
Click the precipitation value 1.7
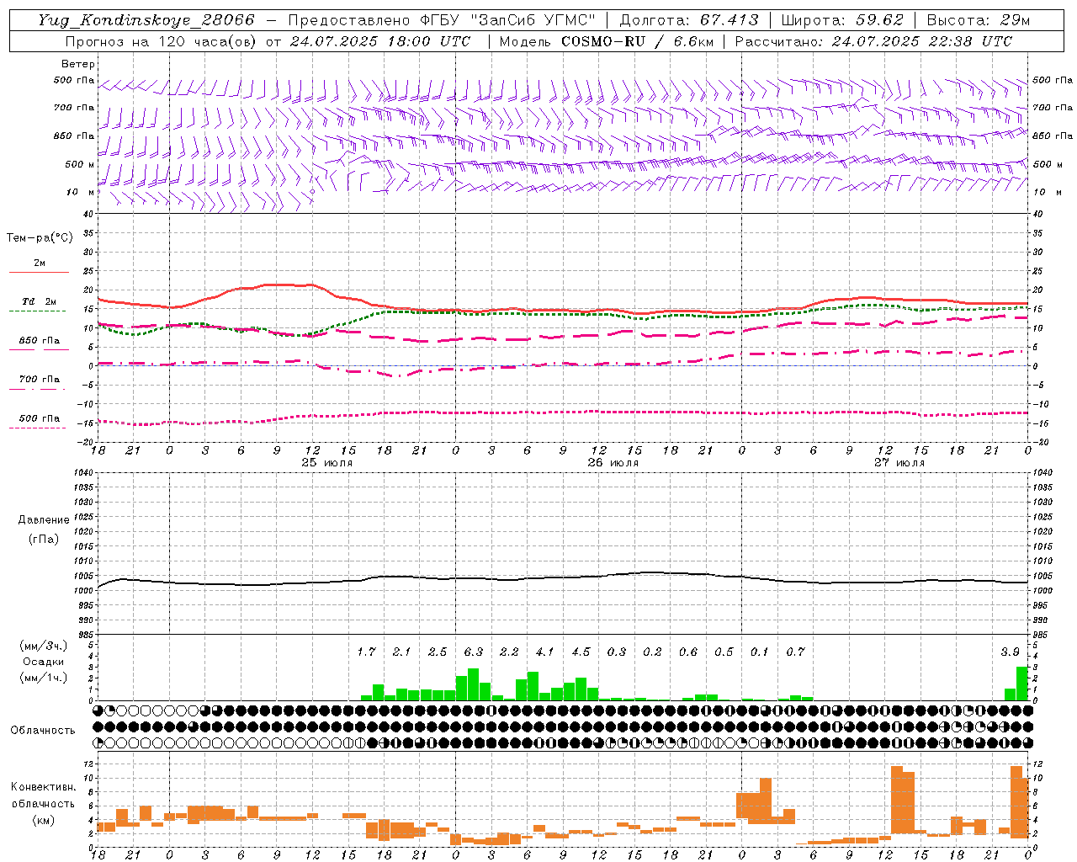click(366, 652)
